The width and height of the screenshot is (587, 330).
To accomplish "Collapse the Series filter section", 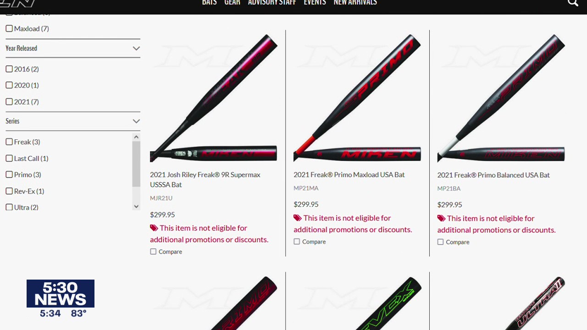I will 136,121.
